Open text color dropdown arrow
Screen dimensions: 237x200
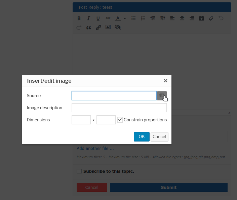pyautogui.click(x=125, y=18)
